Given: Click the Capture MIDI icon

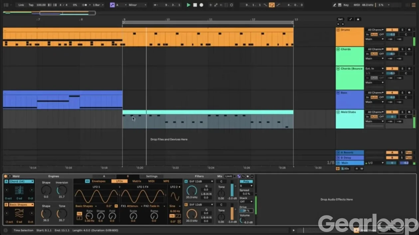Looking at the screenshot, I should (226, 5).
